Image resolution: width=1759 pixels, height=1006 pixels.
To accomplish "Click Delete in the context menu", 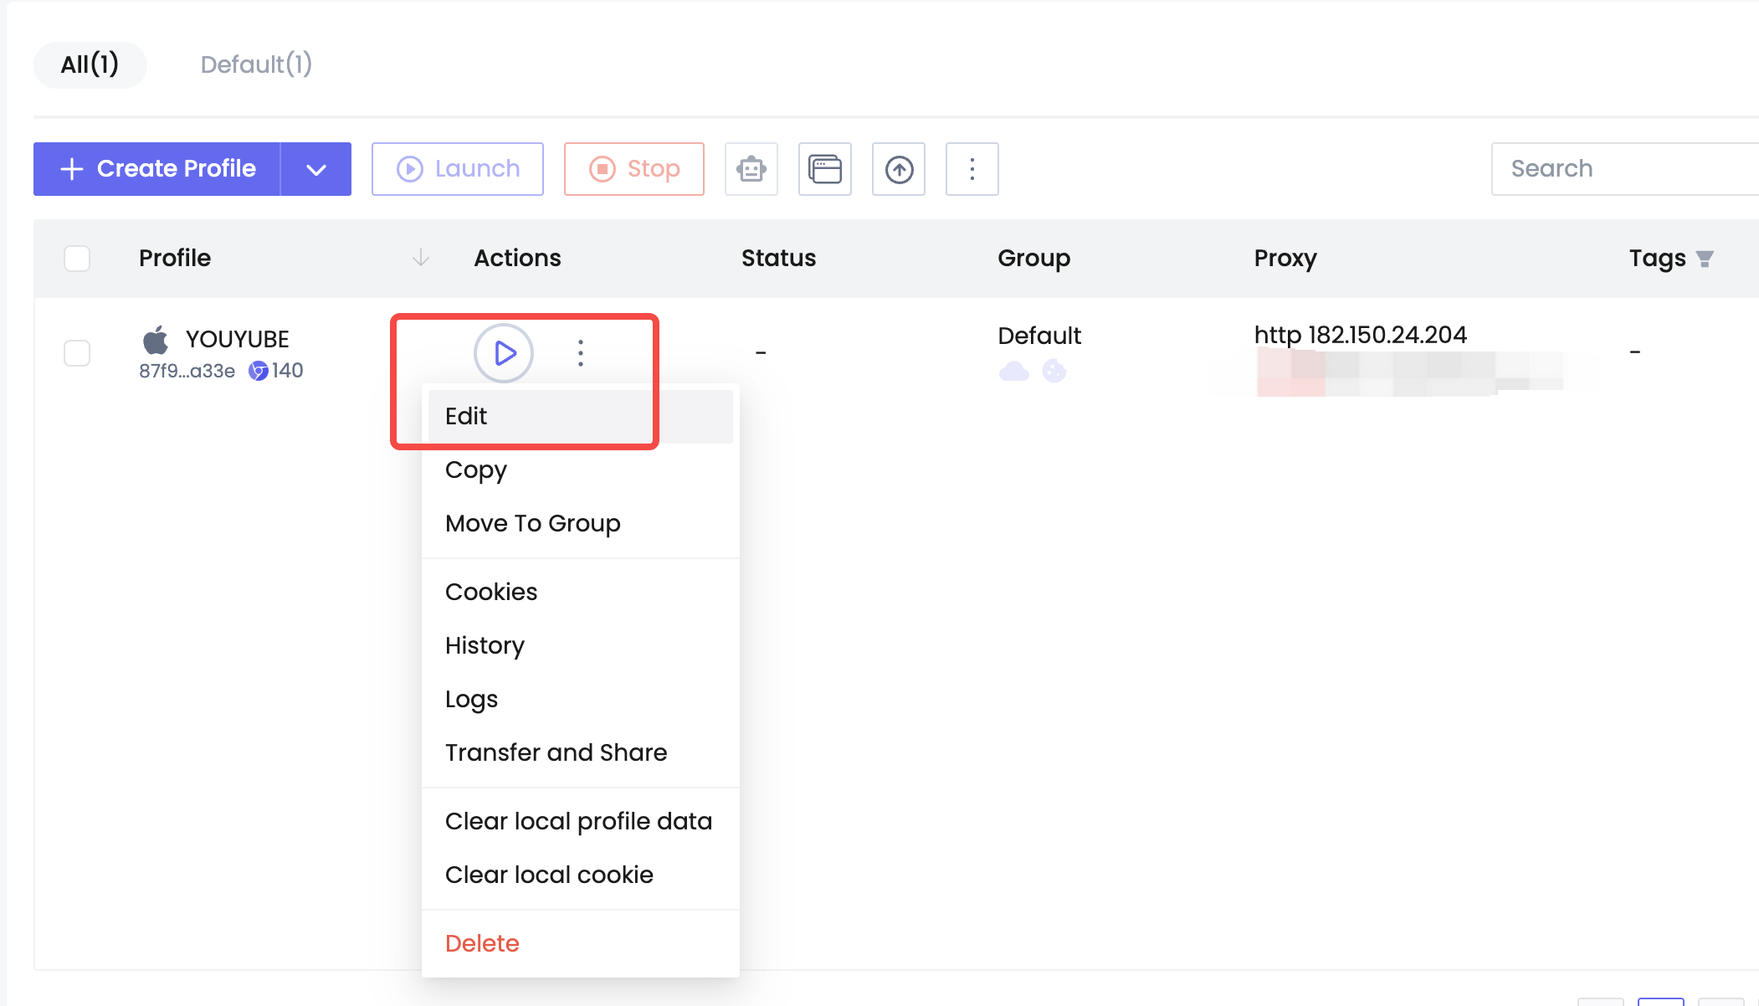I will (481, 942).
